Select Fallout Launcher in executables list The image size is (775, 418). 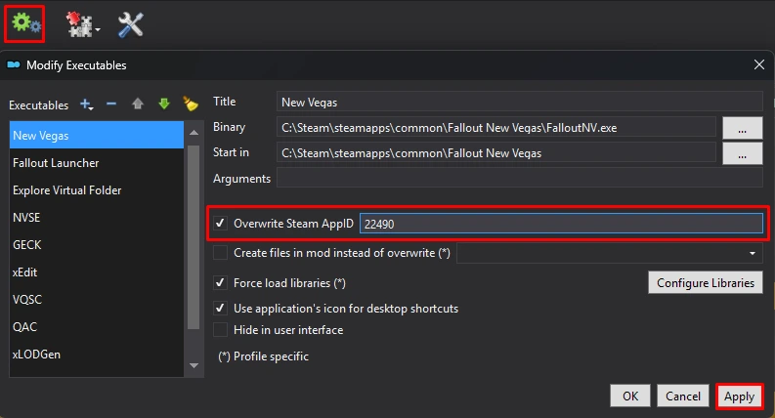coord(56,163)
